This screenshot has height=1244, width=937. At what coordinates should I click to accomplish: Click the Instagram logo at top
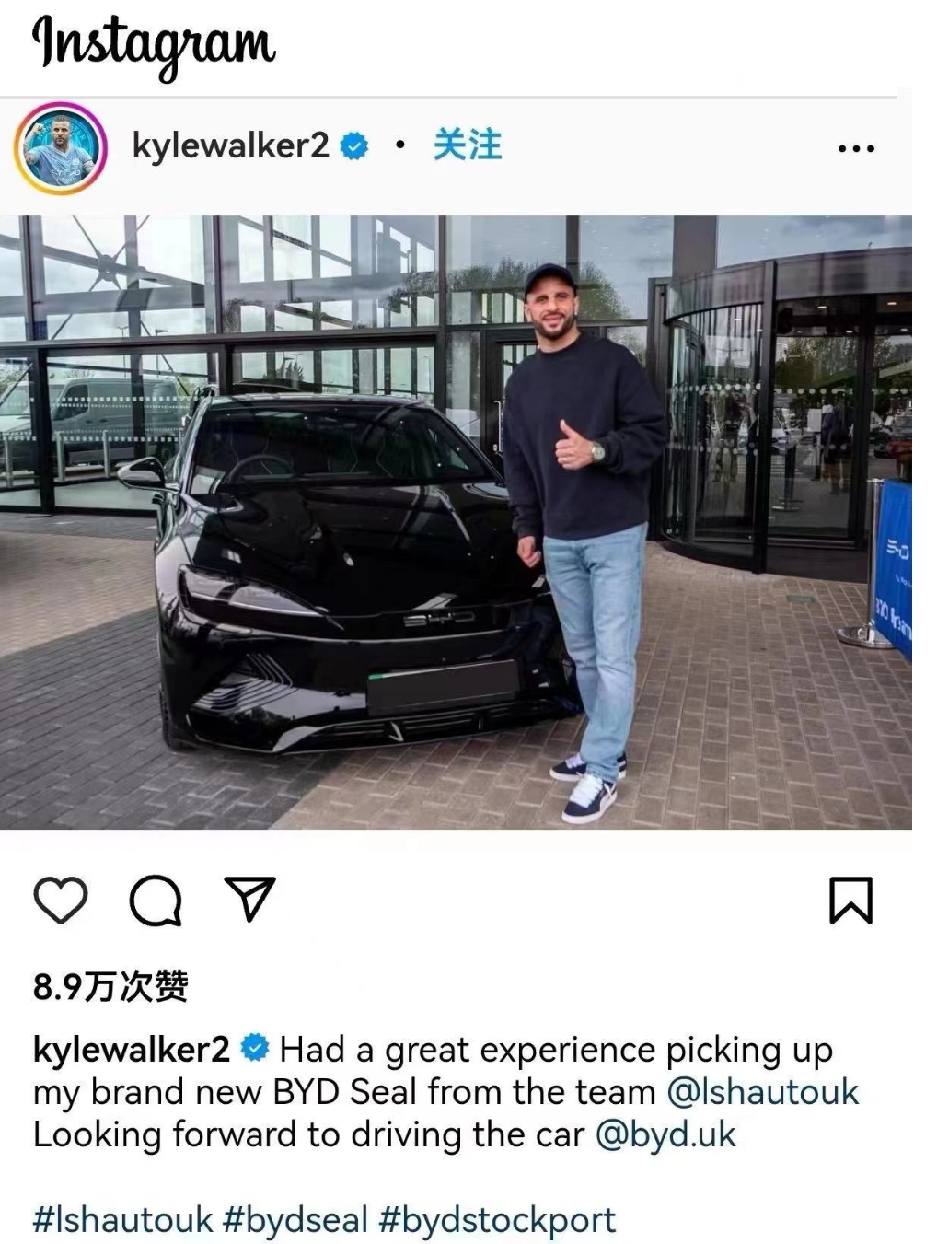click(x=154, y=44)
